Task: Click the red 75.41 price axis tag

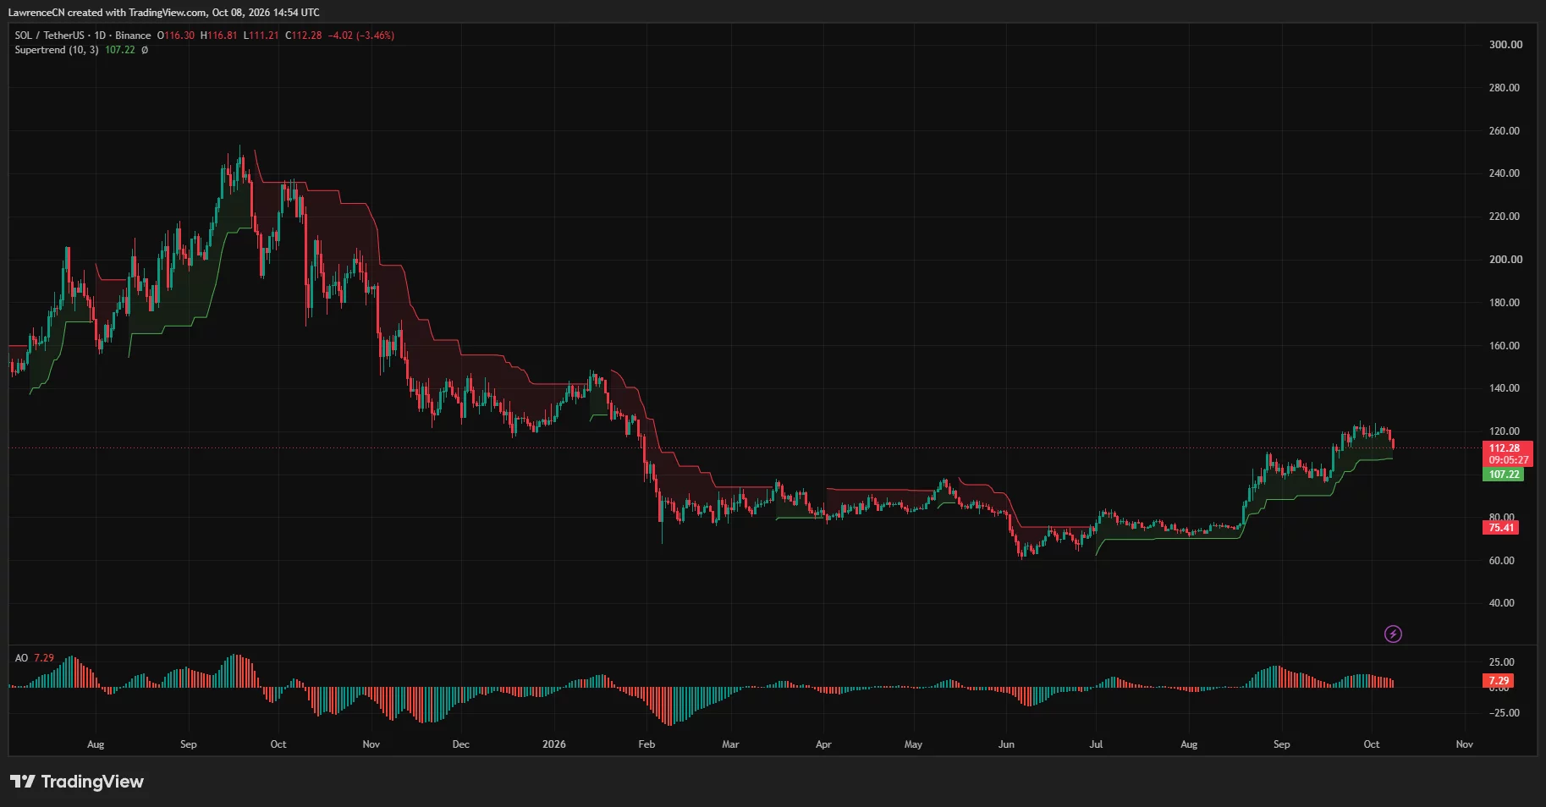Action: 1501,528
